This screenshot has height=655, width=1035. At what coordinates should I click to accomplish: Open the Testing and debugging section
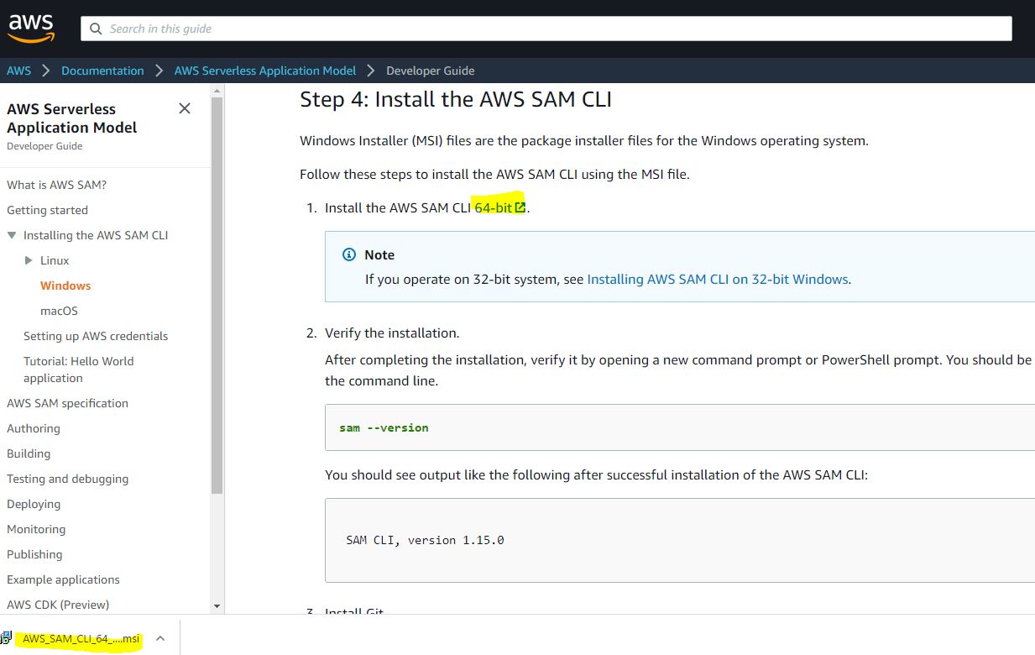(67, 479)
